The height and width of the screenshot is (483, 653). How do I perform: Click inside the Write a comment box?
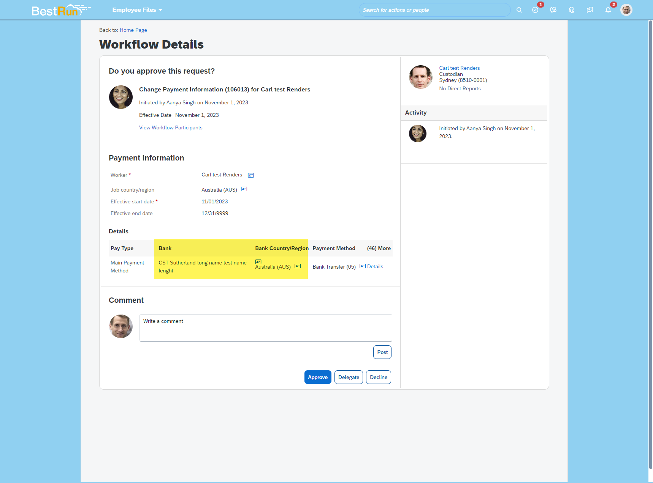(x=266, y=328)
